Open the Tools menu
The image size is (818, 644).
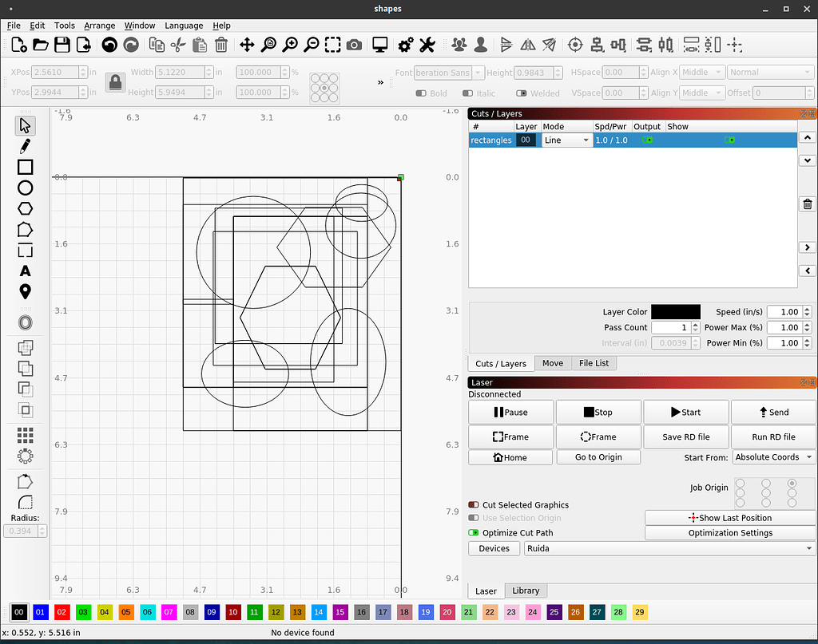tap(64, 25)
